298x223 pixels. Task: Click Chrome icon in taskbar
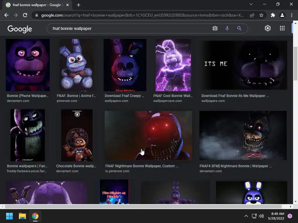point(35,216)
